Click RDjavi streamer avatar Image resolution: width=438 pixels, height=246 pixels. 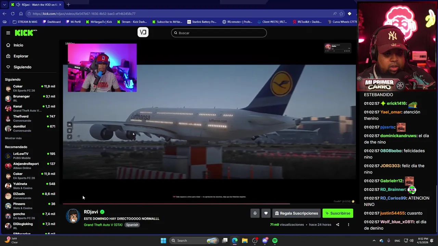click(73, 216)
